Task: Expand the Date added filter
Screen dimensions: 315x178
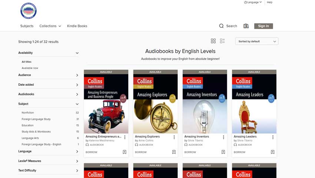Action: click(49, 85)
